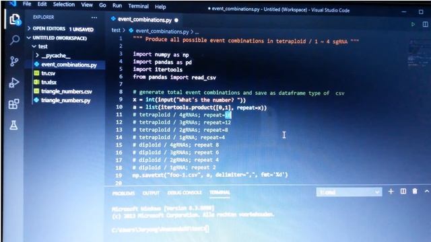This screenshot has height=242, width=431.
Task: Switch to the PROBLEMS panel tab
Action: [123, 193]
